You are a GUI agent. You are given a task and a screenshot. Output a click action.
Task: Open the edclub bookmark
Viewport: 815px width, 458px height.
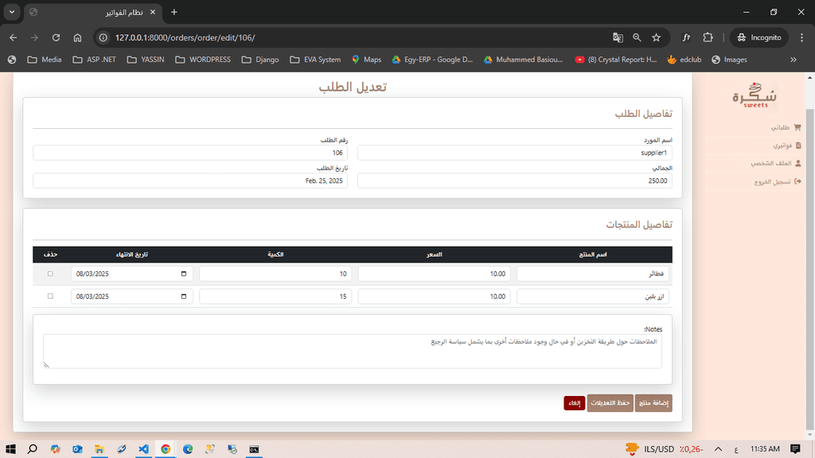point(684,60)
